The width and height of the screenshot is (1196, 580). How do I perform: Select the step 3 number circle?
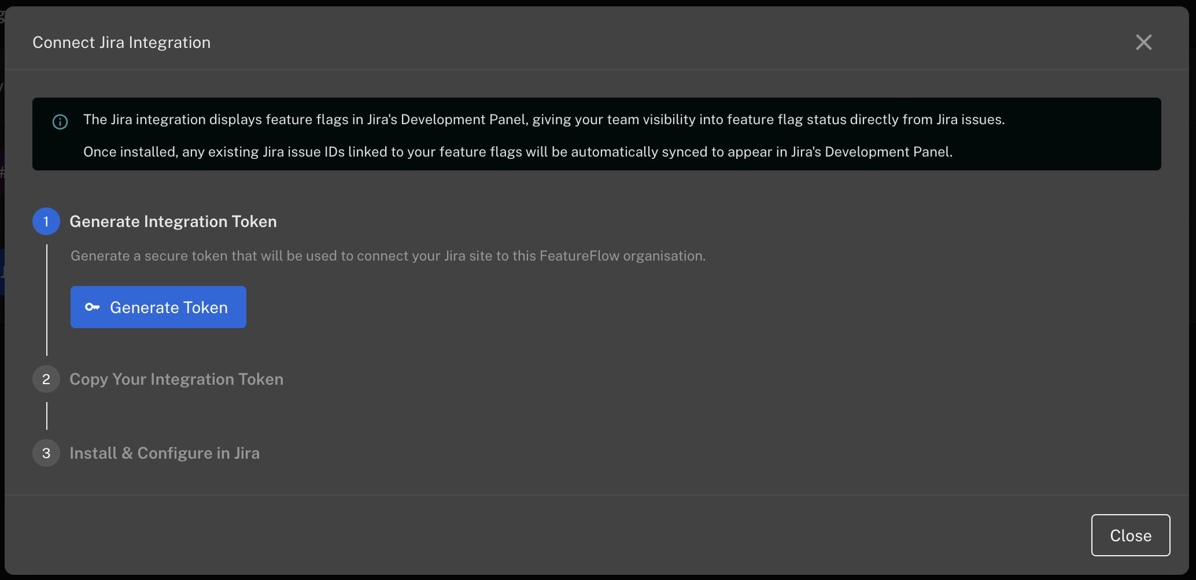[46, 453]
